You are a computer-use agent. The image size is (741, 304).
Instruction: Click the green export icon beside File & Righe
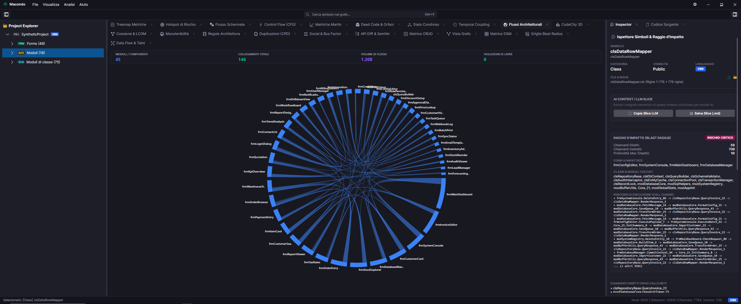(729, 77)
